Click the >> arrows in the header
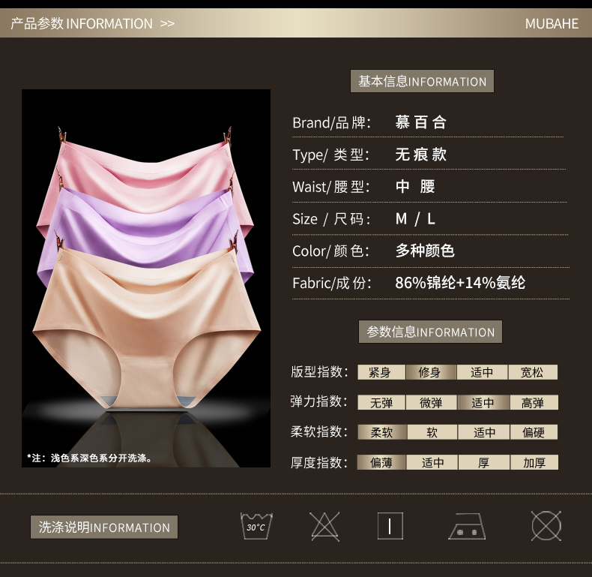Screen dimensions: 592x577 tap(167, 23)
